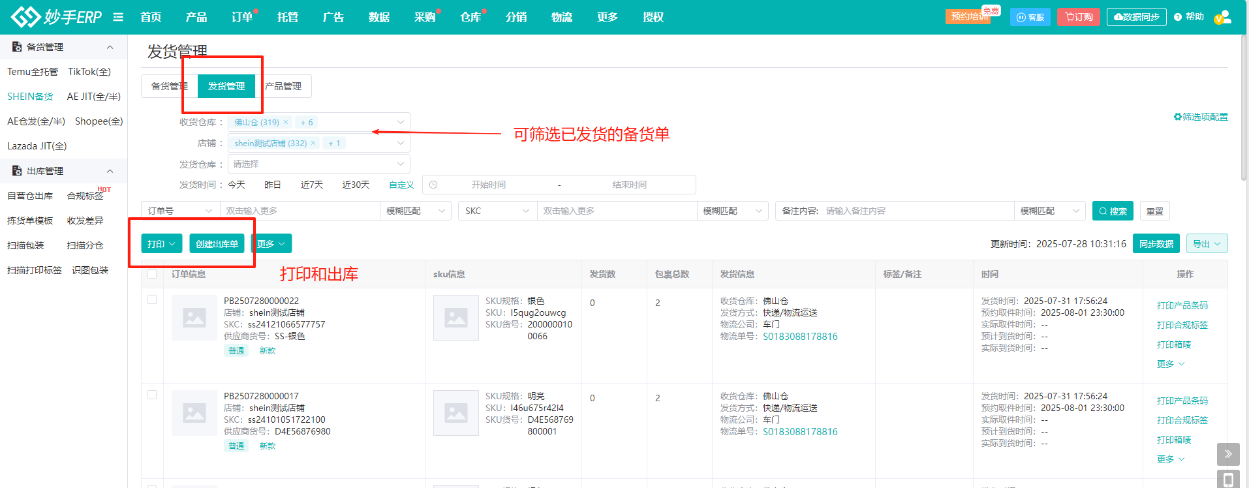Open the SKC field type dropdown
Screen dimensions: 1249x488
(497, 211)
